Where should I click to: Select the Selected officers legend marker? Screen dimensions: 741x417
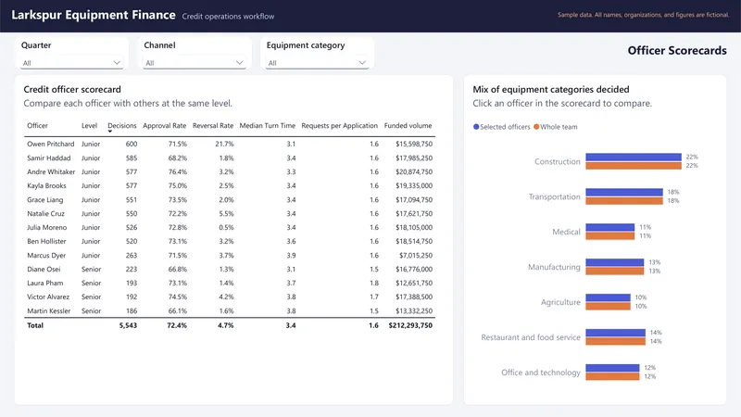pyautogui.click(x=476, y=127)
